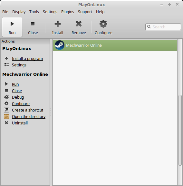Open the File menu

point(5,12)
